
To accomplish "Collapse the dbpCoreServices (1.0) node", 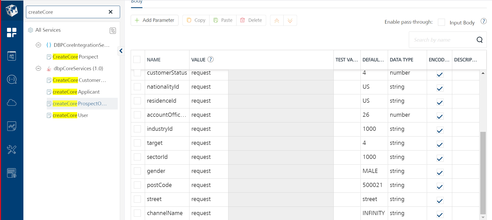I will click(x=38, y=68).
